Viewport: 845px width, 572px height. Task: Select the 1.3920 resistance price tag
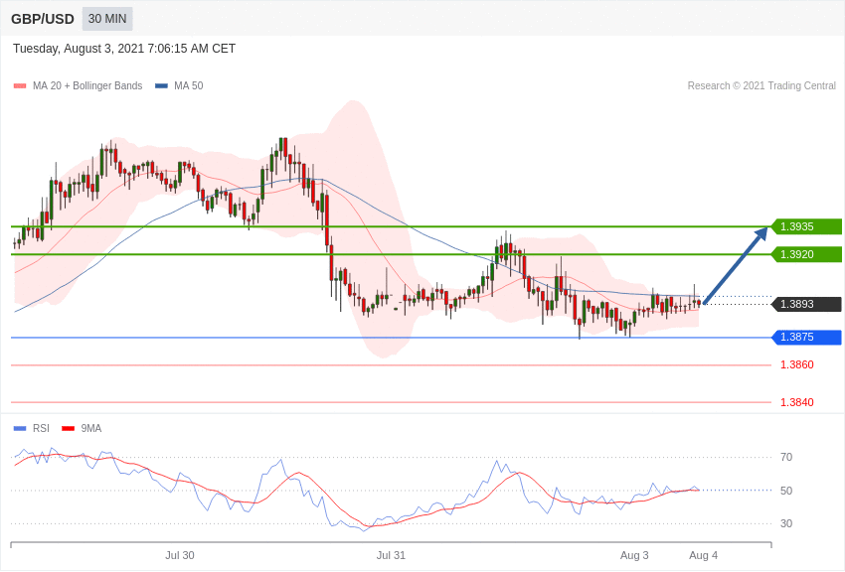coord(806,254)
